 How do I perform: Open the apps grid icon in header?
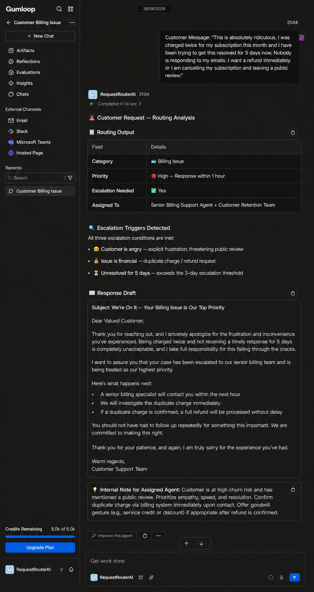pos(71,9)
